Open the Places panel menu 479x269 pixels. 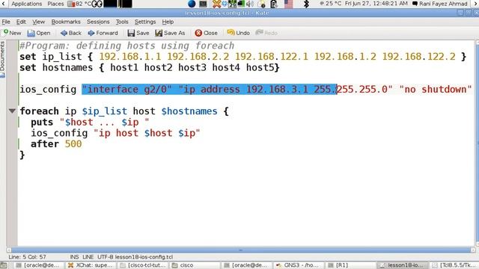tap(55, 4)
